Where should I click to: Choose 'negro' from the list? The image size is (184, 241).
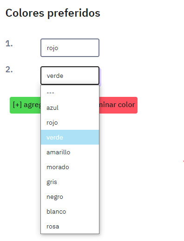(x=70, y=197)
